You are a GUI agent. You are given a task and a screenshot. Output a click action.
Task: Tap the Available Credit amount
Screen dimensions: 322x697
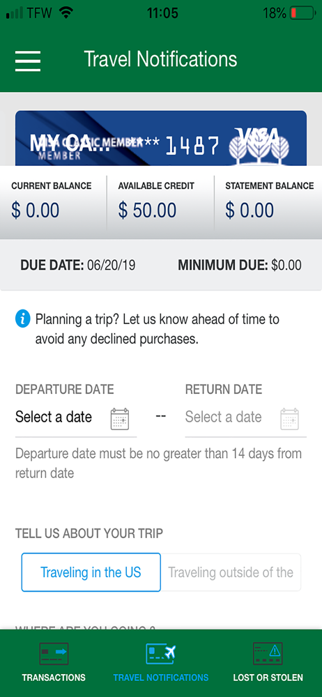click(147, 210)
